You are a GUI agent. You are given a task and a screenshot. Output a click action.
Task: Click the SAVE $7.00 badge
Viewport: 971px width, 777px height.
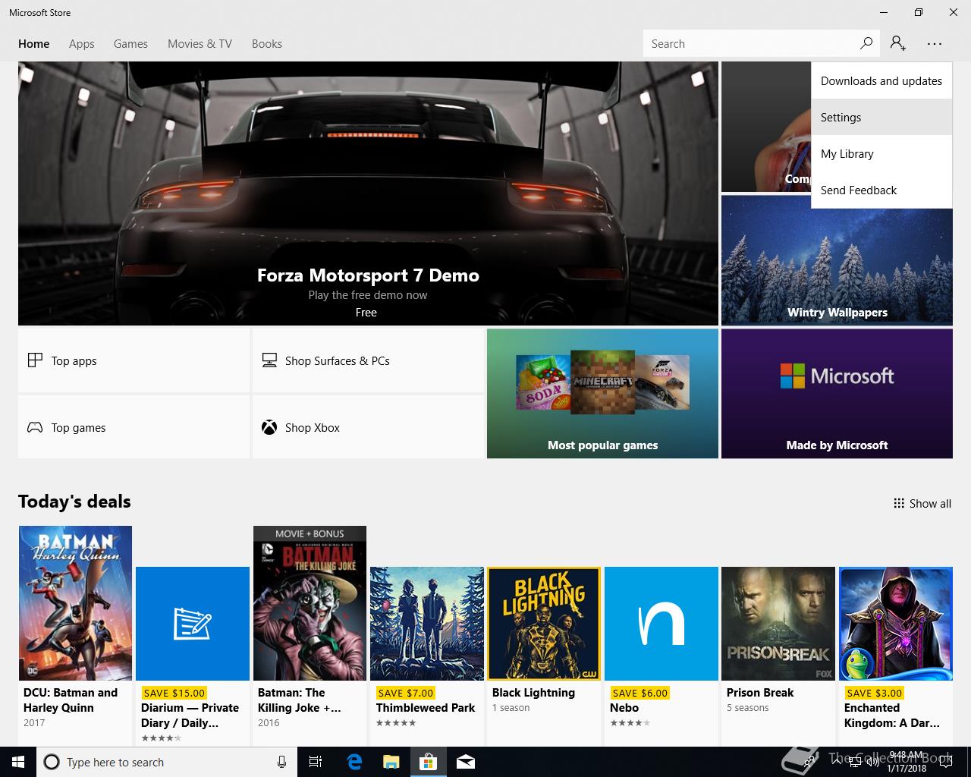click(x=405, y=693)
